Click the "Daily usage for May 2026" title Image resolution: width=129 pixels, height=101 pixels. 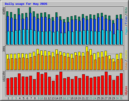click(26, 4)
